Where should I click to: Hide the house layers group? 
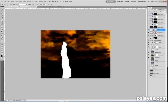[148, 35]
